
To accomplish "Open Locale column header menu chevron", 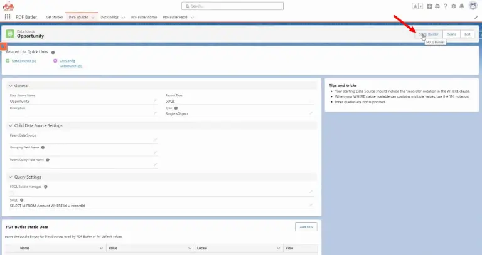I will coord(279,248).
